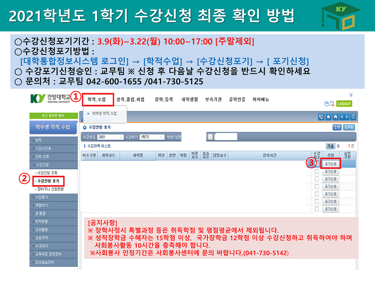
Task: Click the star favorites icon
Action: pos(328,117)
